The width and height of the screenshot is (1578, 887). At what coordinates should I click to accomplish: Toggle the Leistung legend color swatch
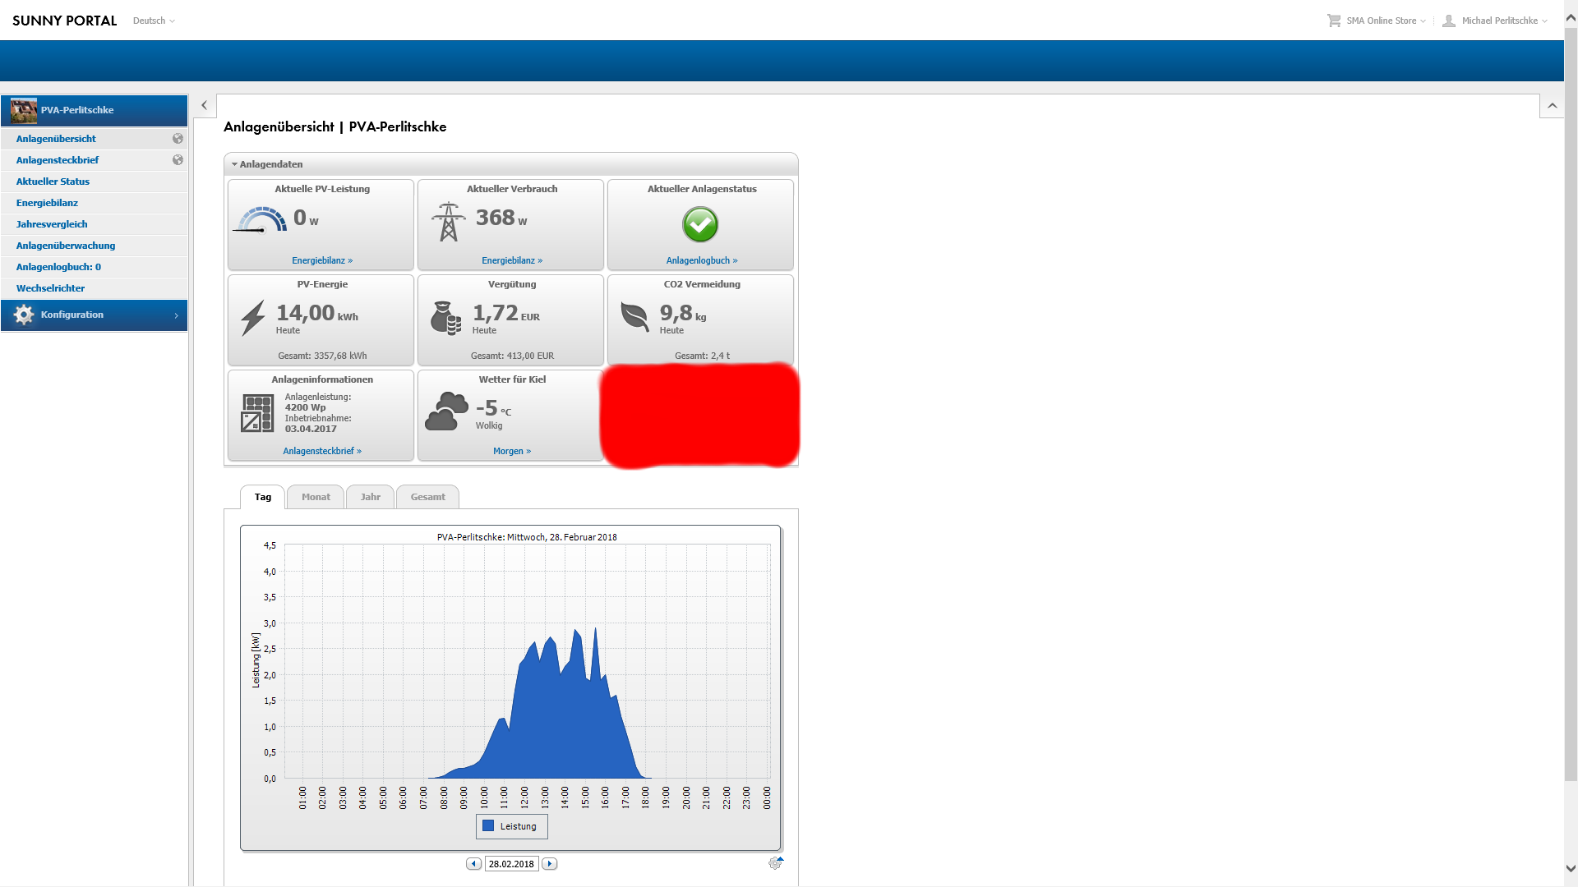coord(488,826)
